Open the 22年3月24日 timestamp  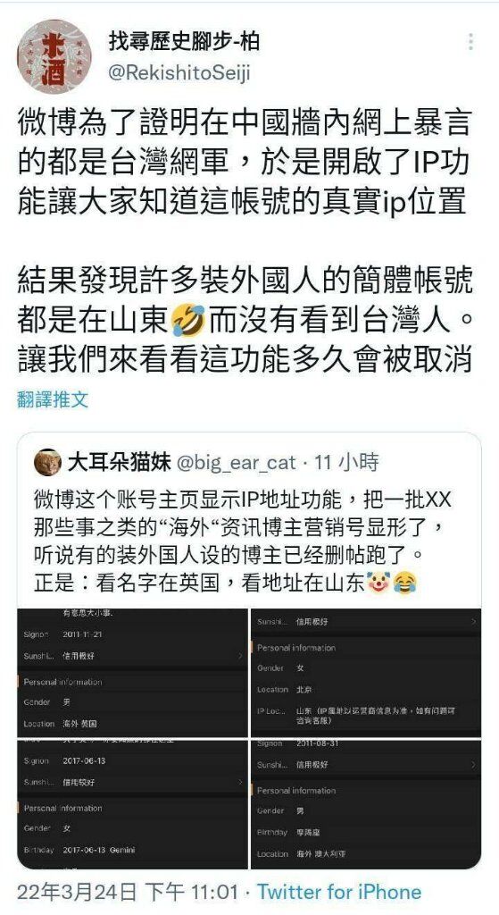pos(128,892)
